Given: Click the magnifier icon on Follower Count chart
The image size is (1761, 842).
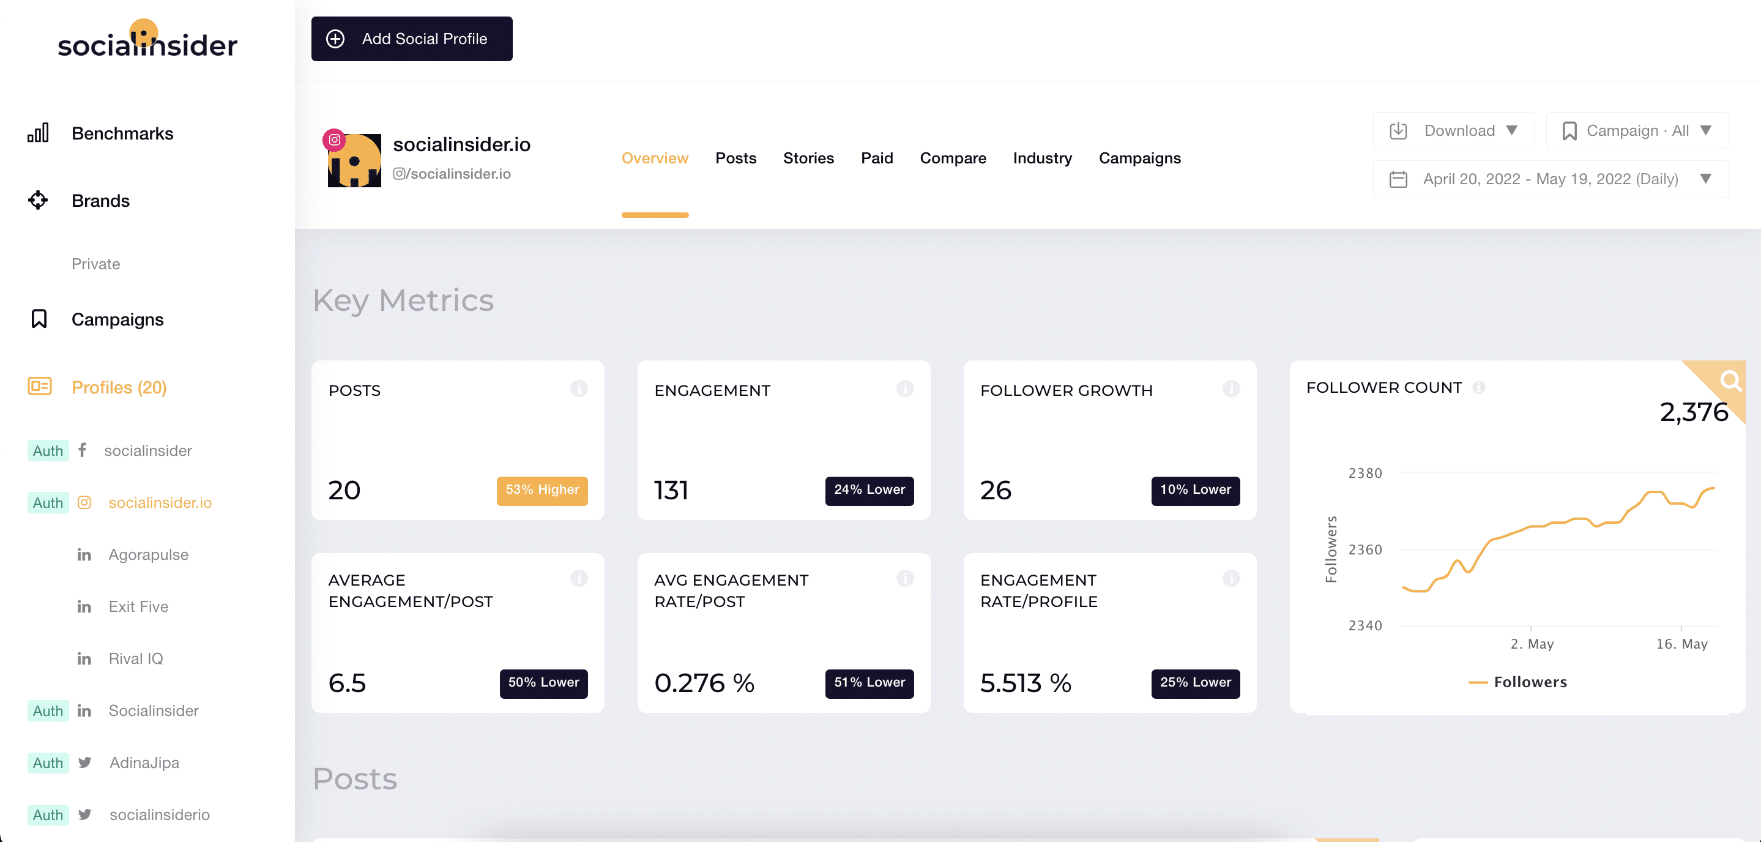Looking at the screenshot, I should [1730, 379].
